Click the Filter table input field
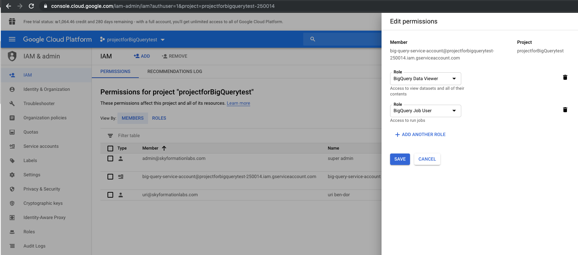The image size is (578, 255). [x=214, y=136]
